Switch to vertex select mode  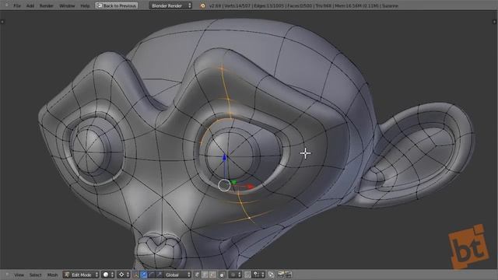tap(197, 275)
